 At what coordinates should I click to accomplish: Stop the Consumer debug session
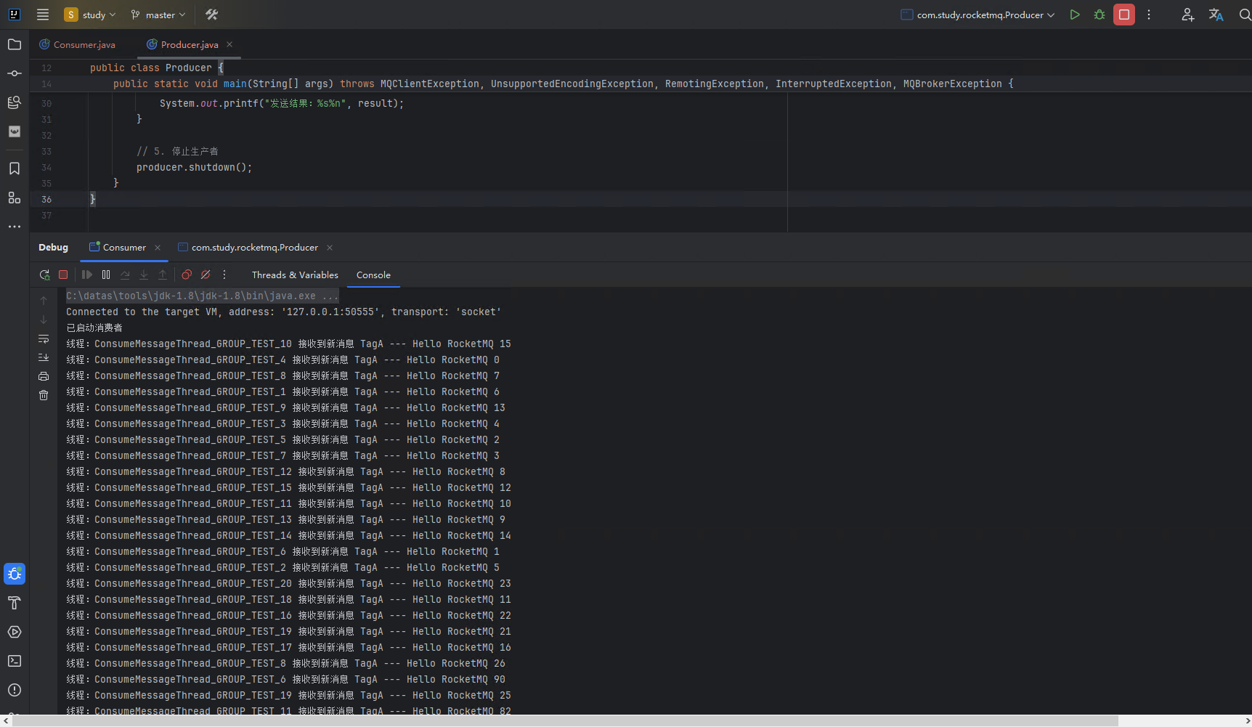coord(63,275)
